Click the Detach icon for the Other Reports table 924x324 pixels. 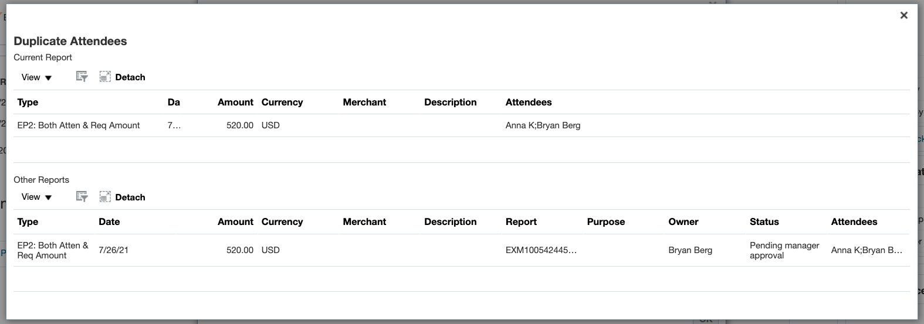(105, 197)
